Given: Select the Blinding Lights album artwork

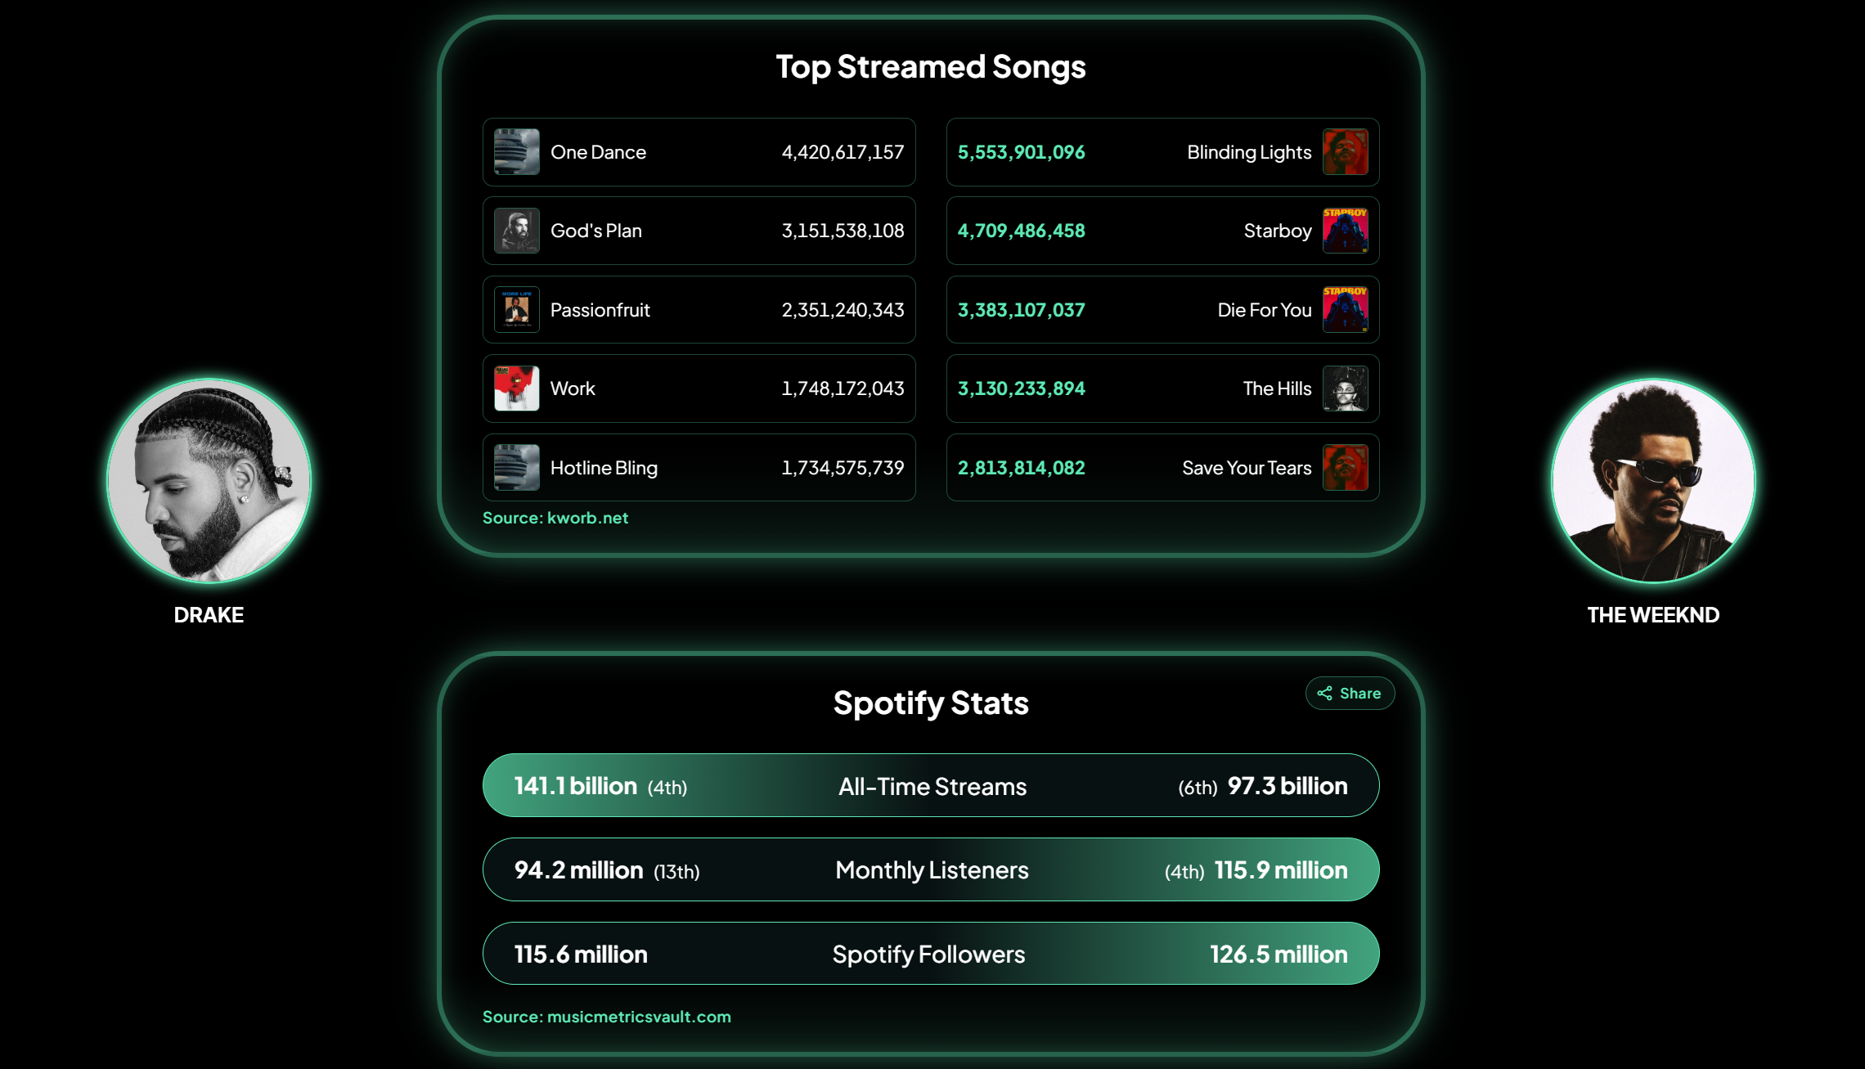Looking at the screenshot, I should pos(1346,152).
